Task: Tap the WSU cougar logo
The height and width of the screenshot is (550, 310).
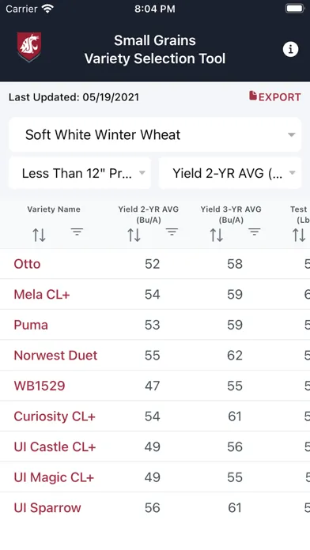Action: (x=29, y=47)
